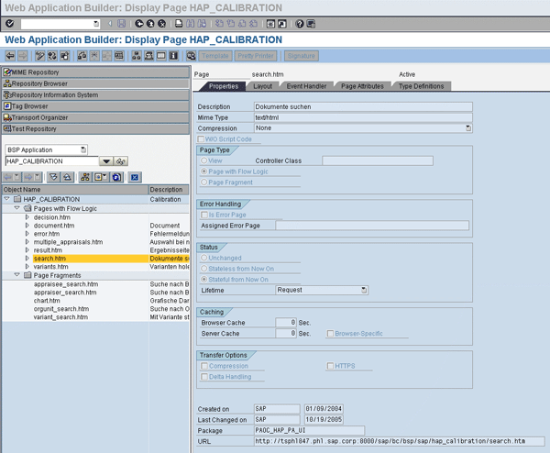Collapse the Pages with Flow Logic folder
Viewport: 550px width, 453px height.
pyautogui.click(x=17, y=208)
